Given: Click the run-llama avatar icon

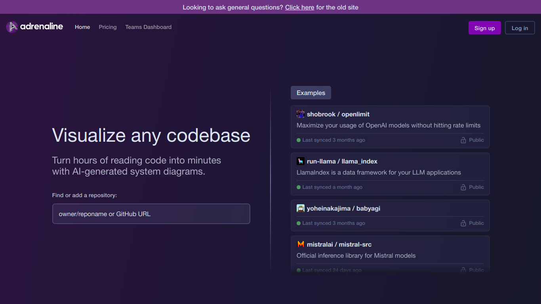Looking at the screenshot, I should click(301, 161).
